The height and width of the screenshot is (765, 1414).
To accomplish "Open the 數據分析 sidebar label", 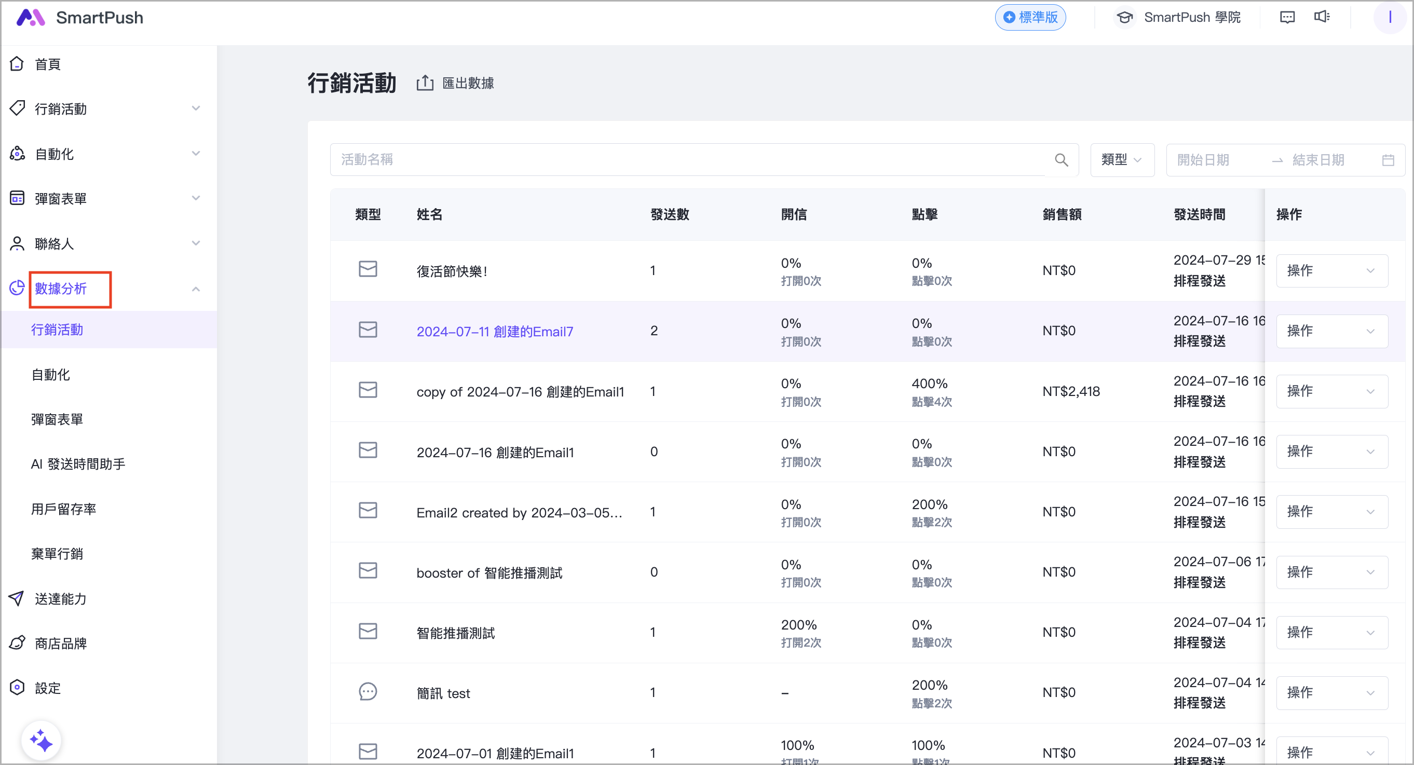I will click(x=60, y=288).
